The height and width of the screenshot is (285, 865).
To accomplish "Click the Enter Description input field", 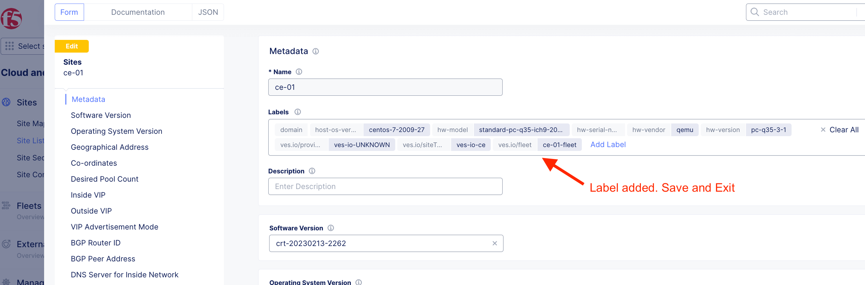I will click(x=385, y=186).
